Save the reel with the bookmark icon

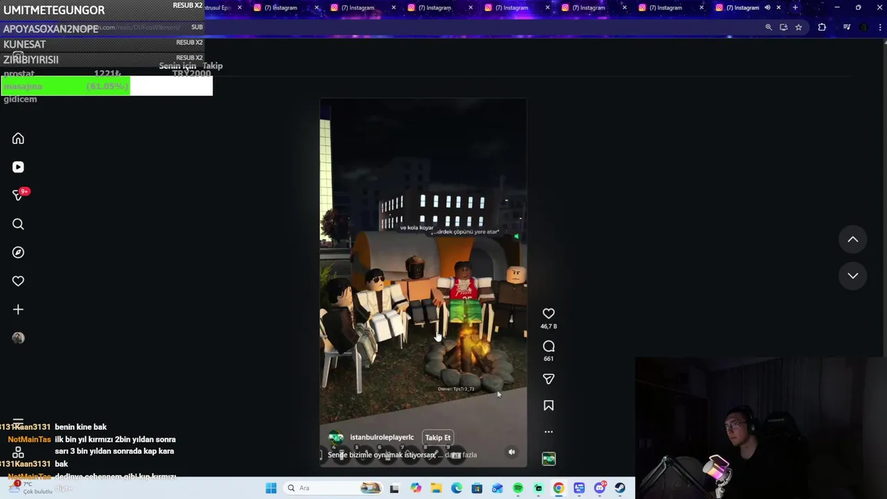[x=548, y=405]
